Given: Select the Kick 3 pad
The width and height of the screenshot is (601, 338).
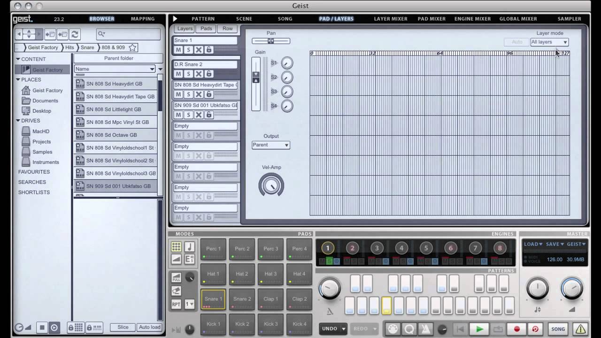Looking at the screenshot, I should click(x=271, y=324).
